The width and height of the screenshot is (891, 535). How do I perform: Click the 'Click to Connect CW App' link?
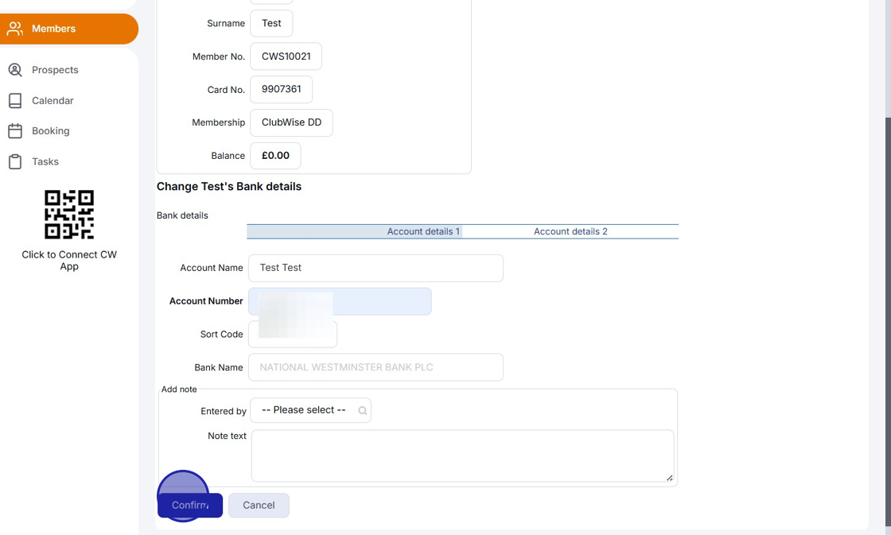[69, 261]
